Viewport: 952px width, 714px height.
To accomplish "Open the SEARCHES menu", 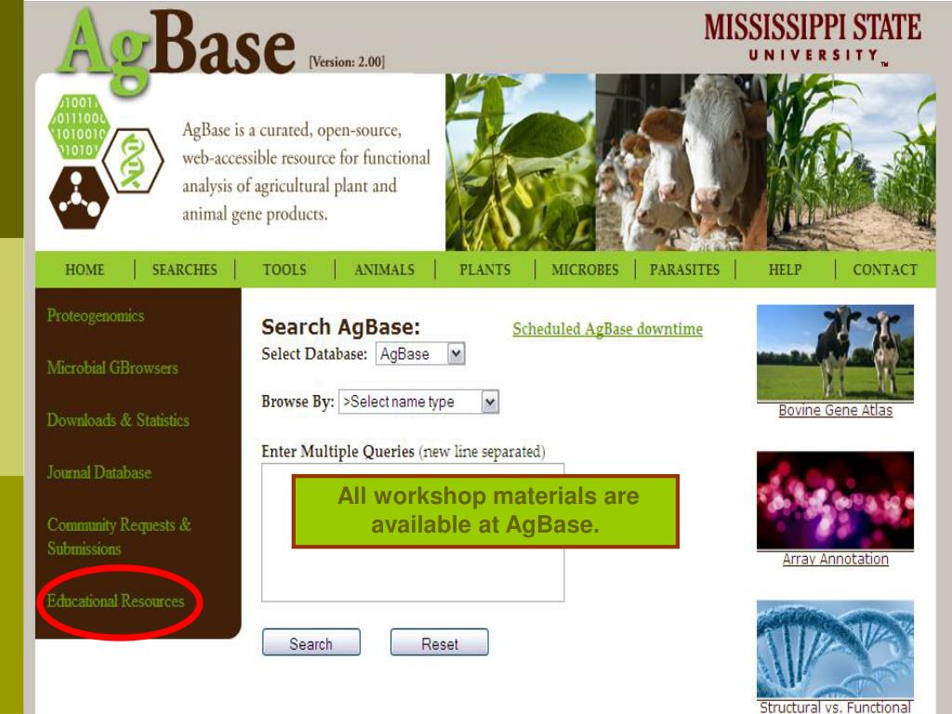I will click(x=185, y=270).
